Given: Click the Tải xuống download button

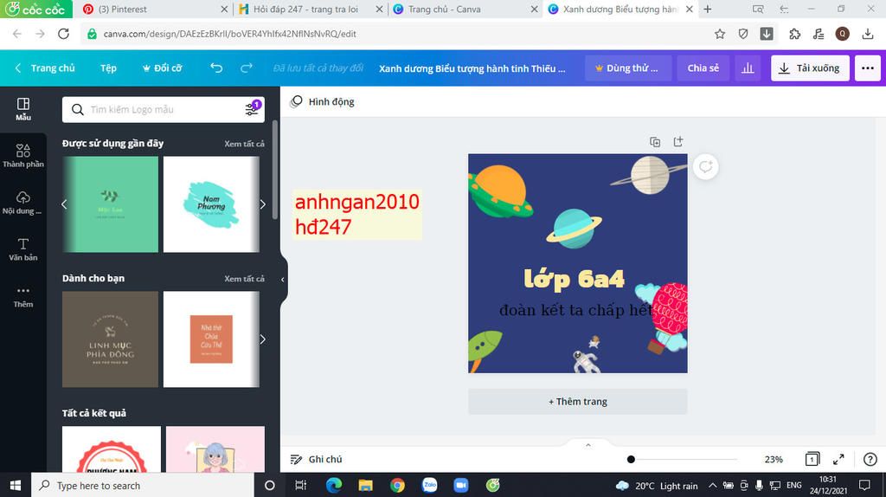Looking at the screenshot, I should (x=810, y=68).
